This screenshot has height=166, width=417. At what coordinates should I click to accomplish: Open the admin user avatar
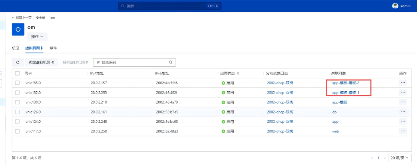click(x=395, y=6)
